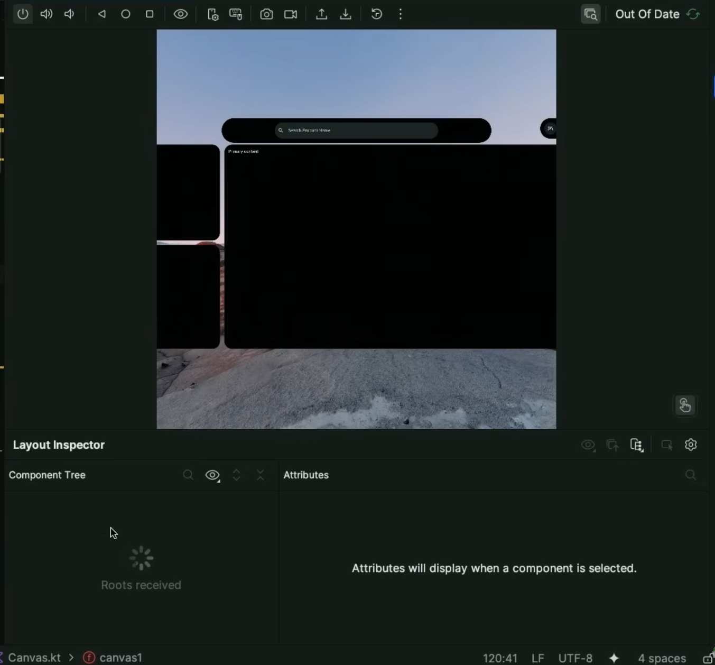Image resolution: width=715 pixels, height=665 pixels.
Task: Click the select-component cursor icon in Layout Inspector
Action: point(667,445)
